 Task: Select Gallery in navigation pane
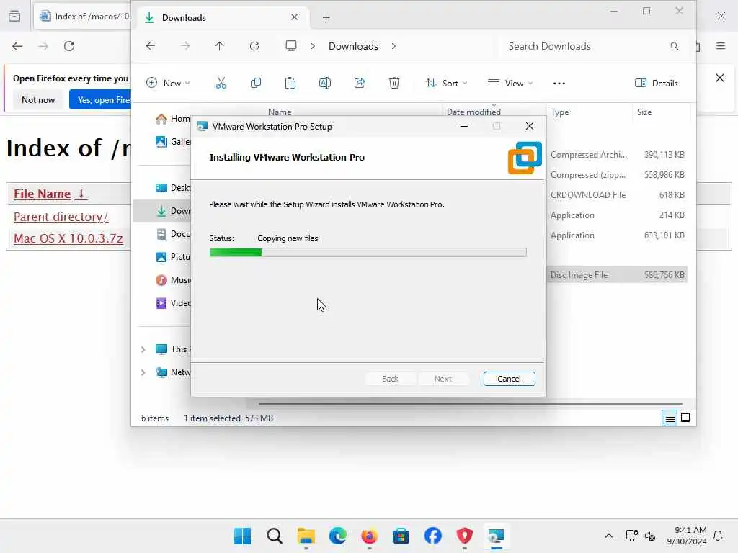click(x=173, y=142)
